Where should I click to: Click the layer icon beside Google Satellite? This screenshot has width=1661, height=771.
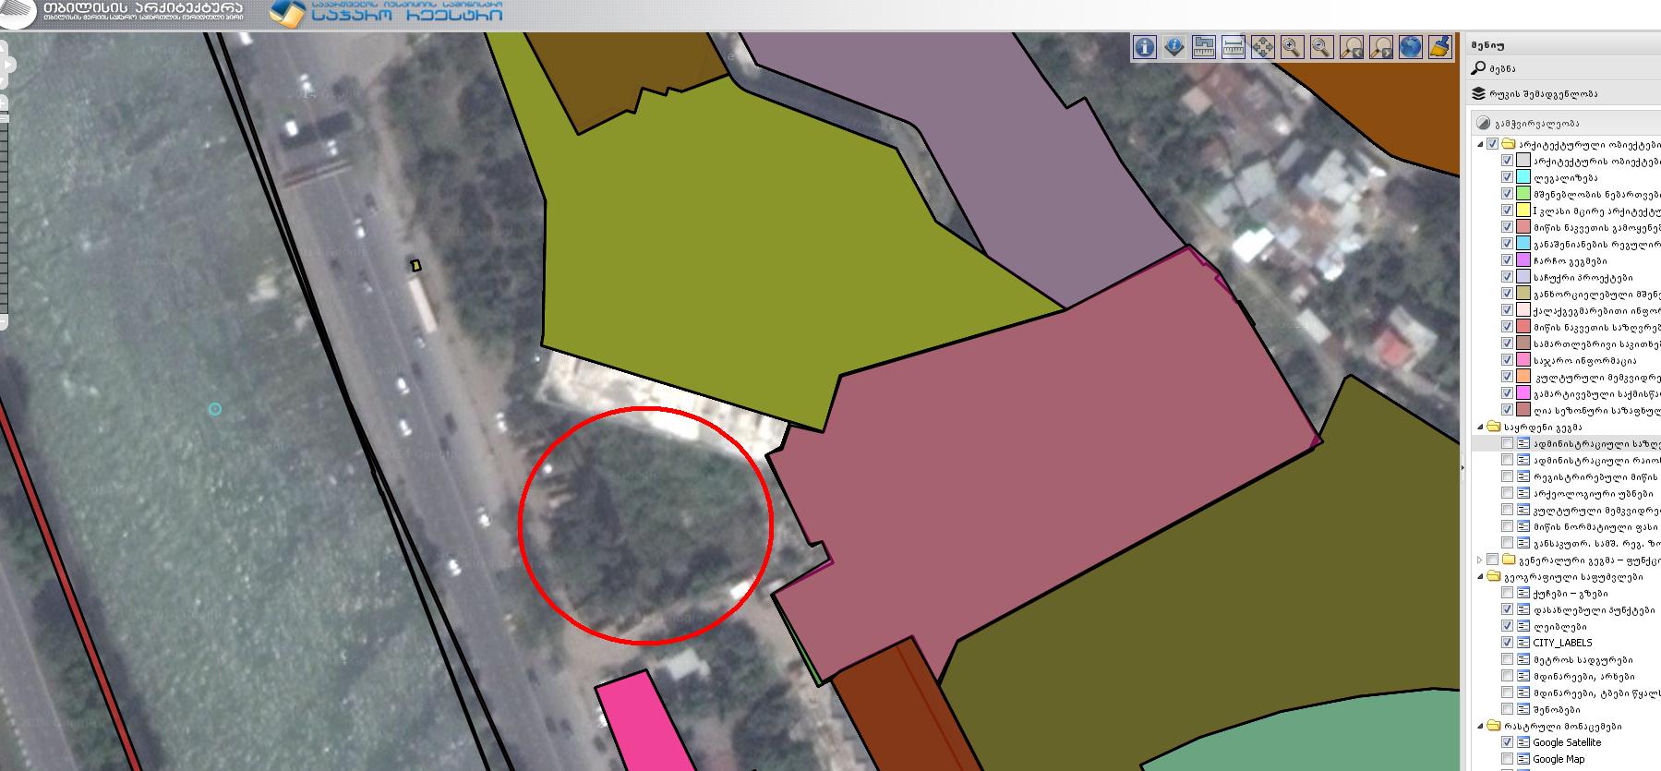1523,742
